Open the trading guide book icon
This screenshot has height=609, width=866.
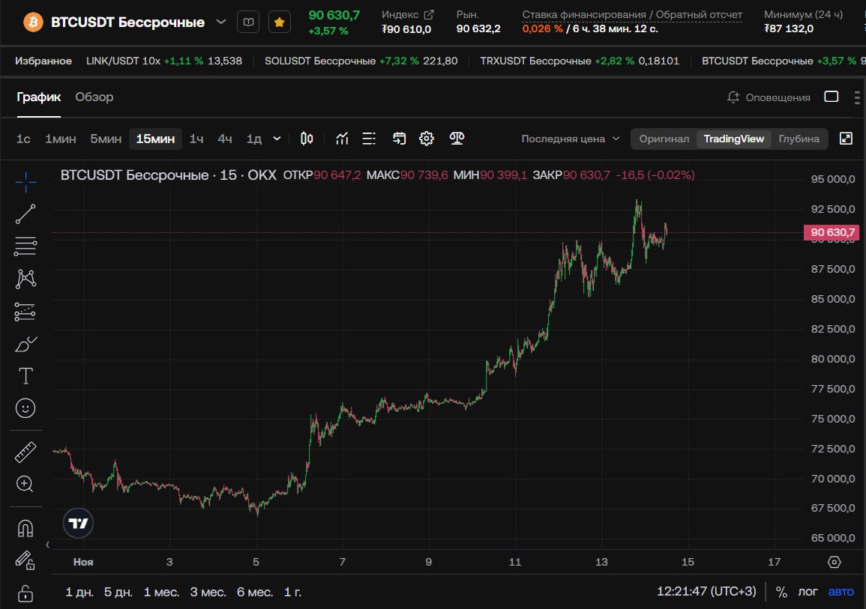coord(248,22)
